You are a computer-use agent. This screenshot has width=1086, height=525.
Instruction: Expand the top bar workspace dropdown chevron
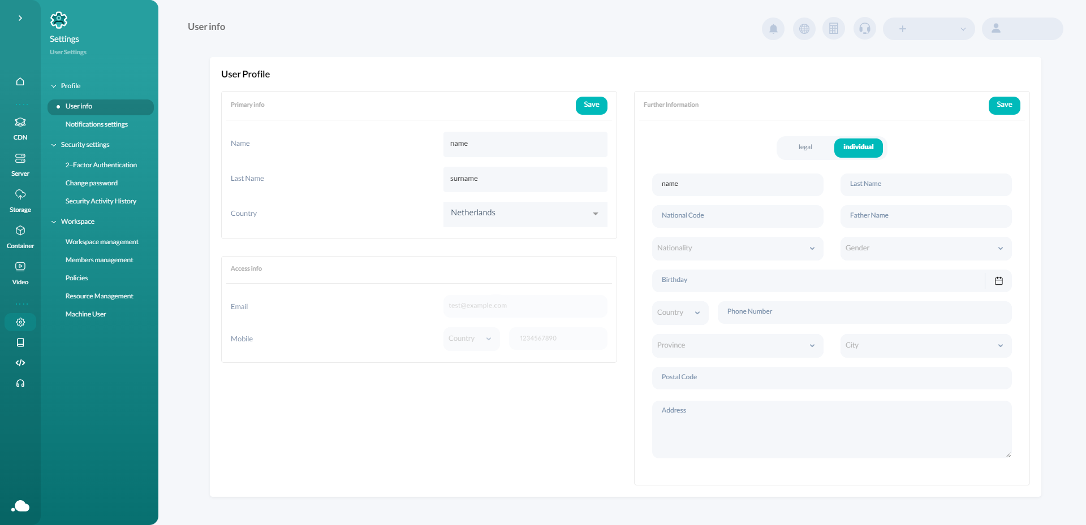coord(963,29)
